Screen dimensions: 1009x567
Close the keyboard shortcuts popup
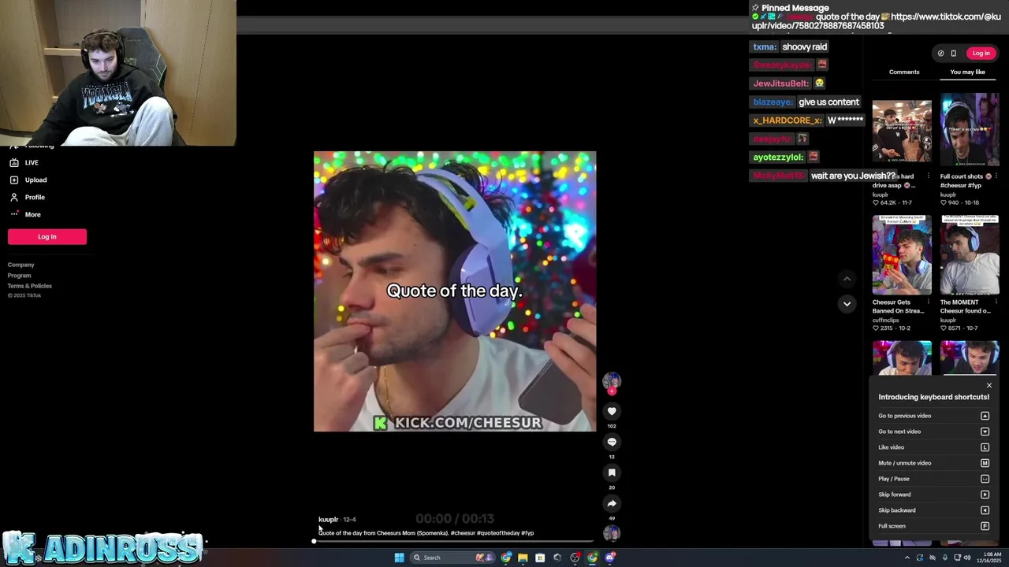pos(989,385)
